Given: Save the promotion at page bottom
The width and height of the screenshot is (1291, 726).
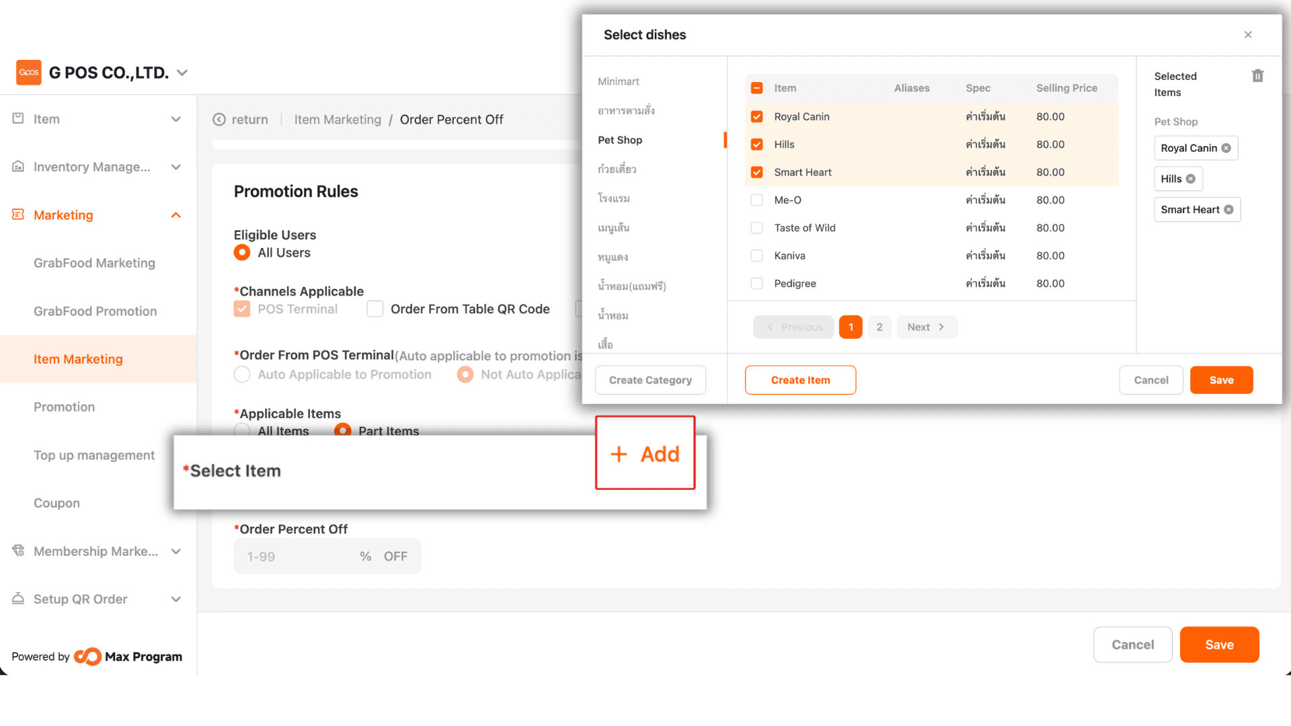Looking at the screenshot, I should click(1219, 645).
